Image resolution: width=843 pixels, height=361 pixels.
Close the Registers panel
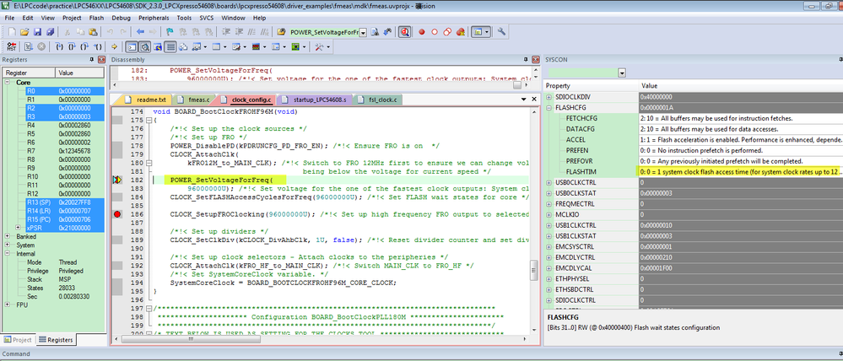point(101,60)
